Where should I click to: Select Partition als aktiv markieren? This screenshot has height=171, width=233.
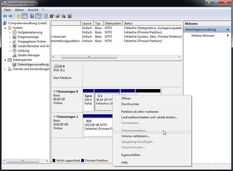pos(152,112)
